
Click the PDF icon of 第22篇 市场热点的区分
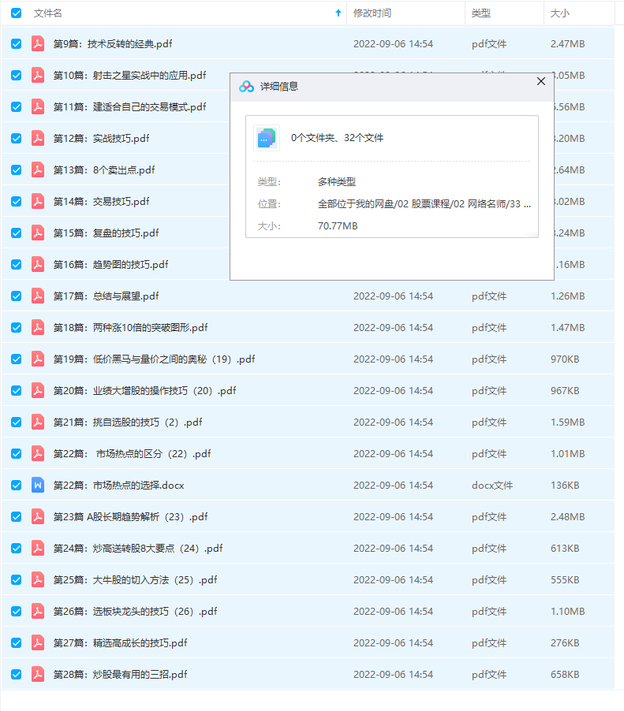click(38, 453)
